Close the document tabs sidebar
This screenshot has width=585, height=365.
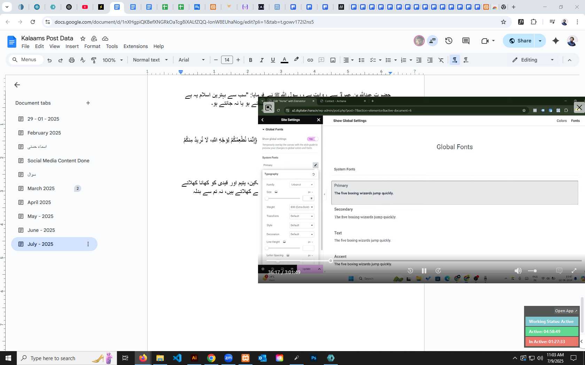coord(17,85)
